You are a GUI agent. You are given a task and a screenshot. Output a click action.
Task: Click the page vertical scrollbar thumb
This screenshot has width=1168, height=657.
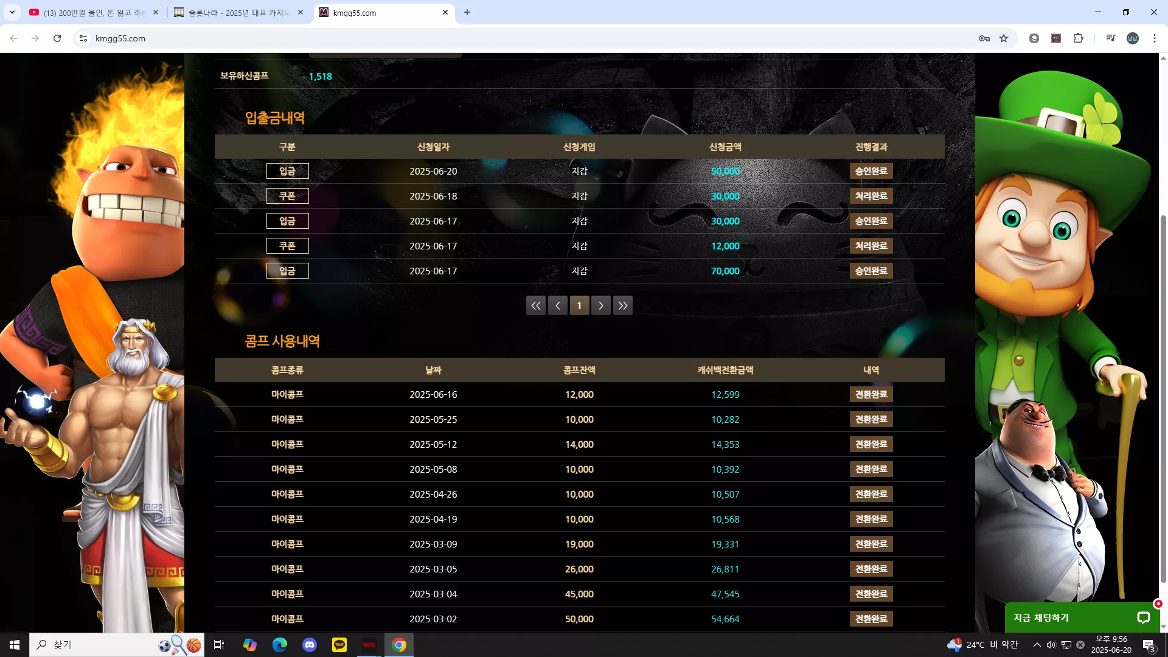pyautogui.click(x=1163, y=398)
